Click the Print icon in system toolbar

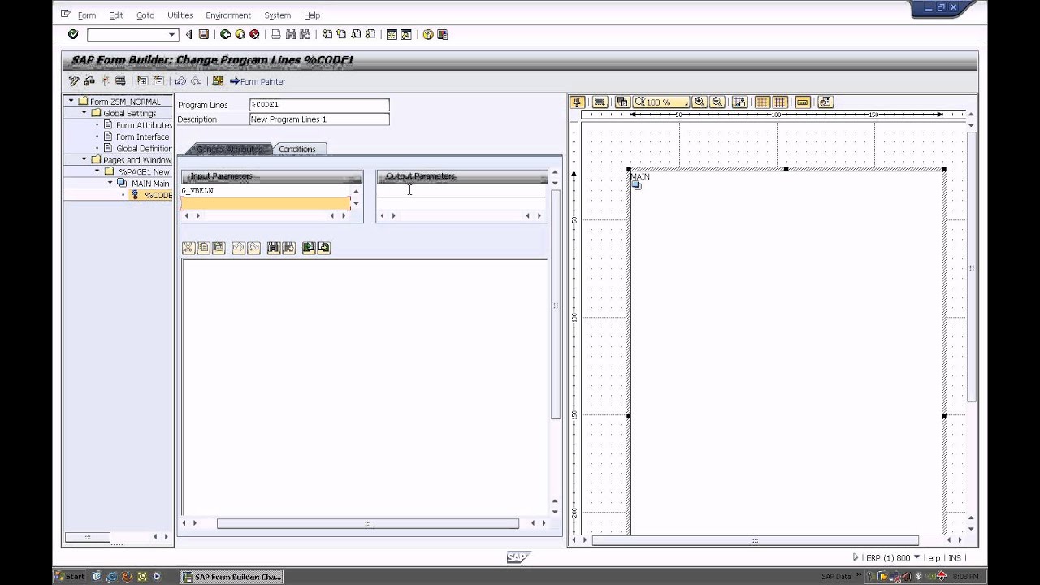(x=276, y=34)
